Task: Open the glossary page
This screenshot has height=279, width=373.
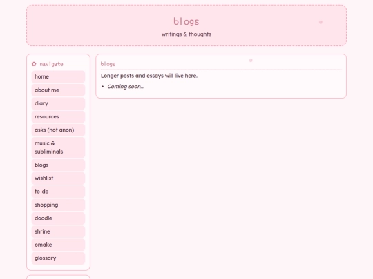Action: [58, 258]
